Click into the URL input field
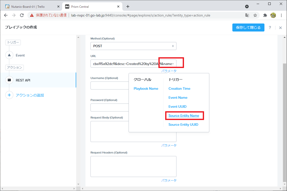 click(133, 64)
